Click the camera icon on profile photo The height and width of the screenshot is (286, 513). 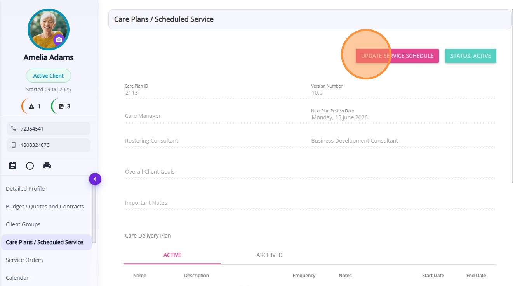(59, 40)
